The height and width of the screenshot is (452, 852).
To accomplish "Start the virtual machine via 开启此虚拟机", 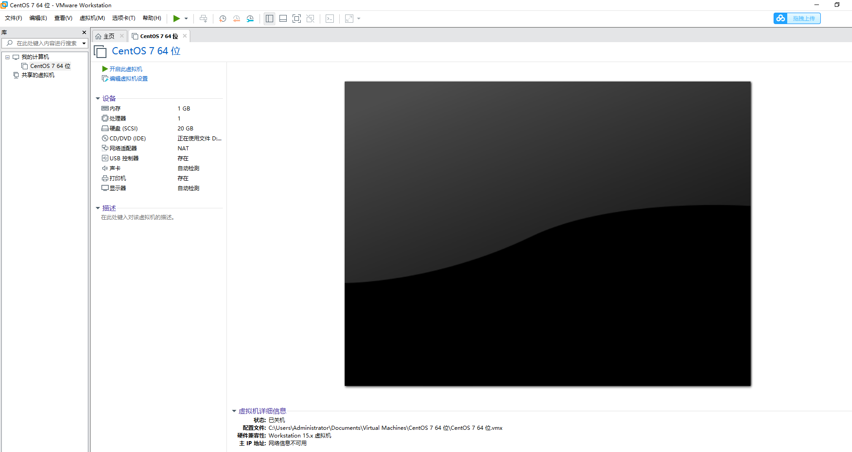I will (x=125, y=69).
